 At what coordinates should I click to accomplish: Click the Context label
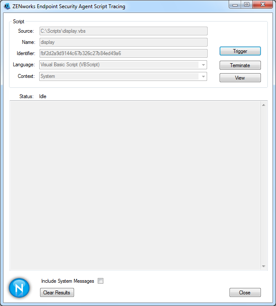[26, 76]
